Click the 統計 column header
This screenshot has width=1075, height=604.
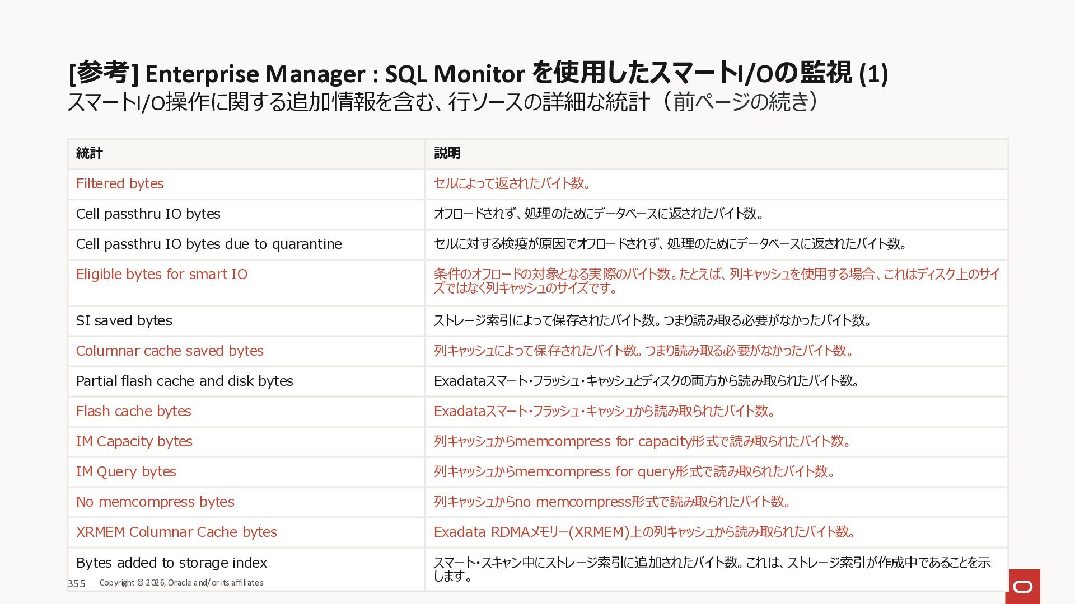(x=90, y=153)
